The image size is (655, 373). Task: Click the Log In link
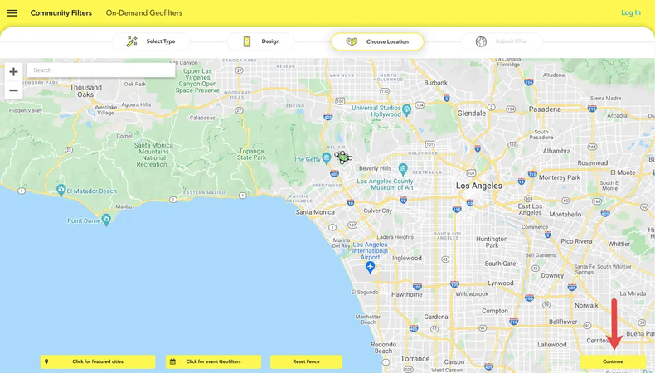click(631, 12)
